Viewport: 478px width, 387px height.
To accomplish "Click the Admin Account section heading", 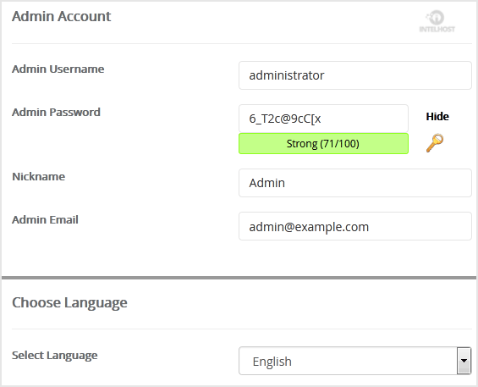I will (x=61, y=16).
